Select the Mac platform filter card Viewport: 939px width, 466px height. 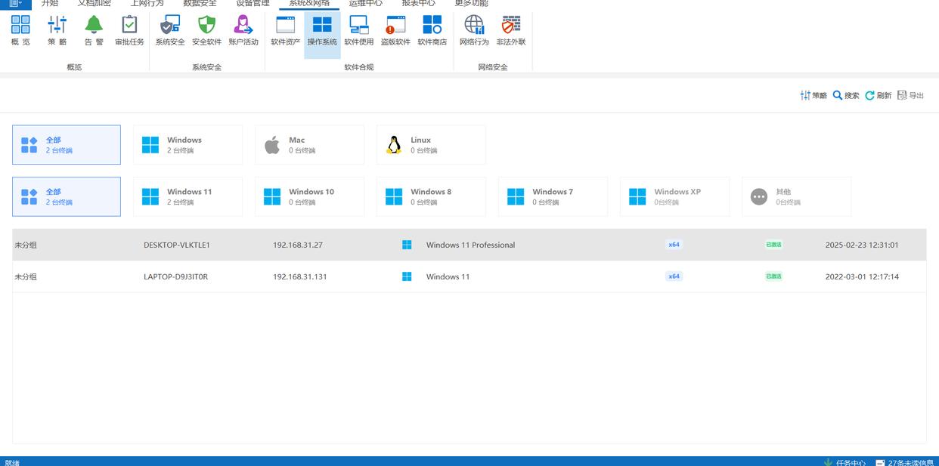point(309,145)
